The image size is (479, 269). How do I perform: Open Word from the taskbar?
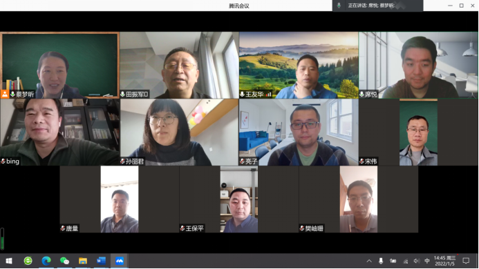101,261
